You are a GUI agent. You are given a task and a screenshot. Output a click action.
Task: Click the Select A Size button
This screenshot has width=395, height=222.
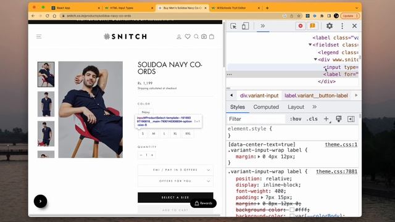tap(175, 197)
